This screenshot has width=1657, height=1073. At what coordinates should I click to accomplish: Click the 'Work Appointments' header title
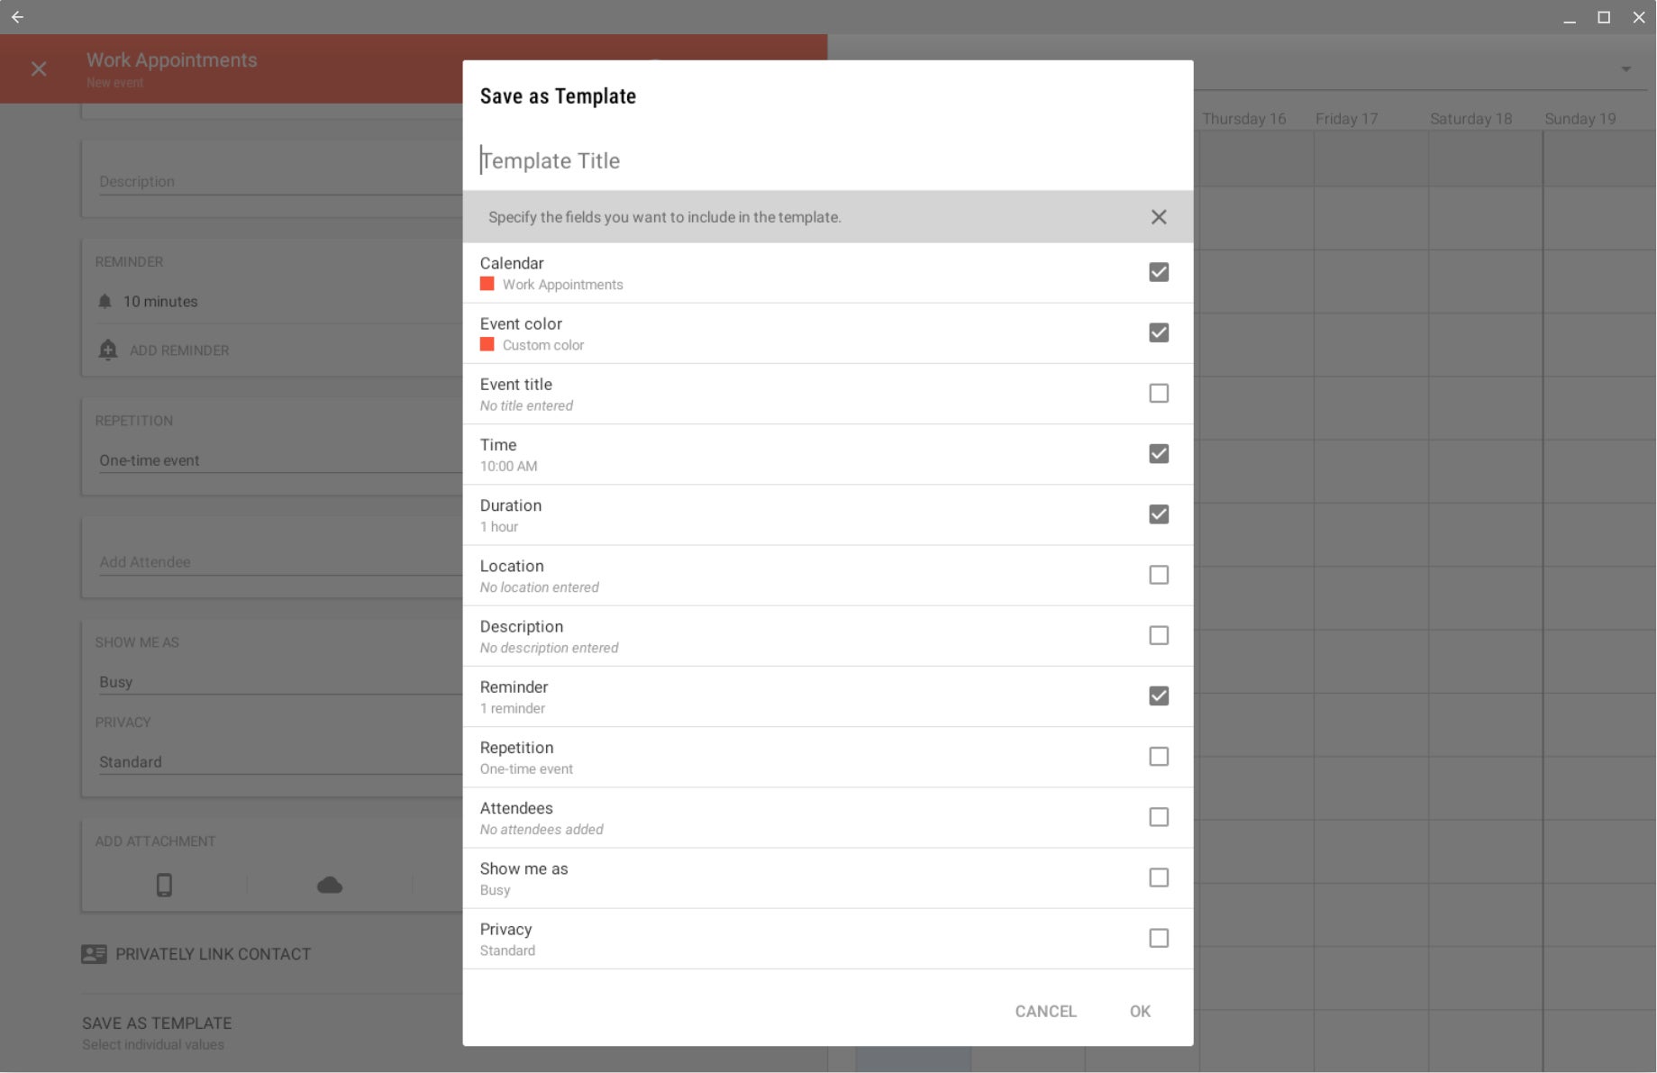(x=171, y=59)
